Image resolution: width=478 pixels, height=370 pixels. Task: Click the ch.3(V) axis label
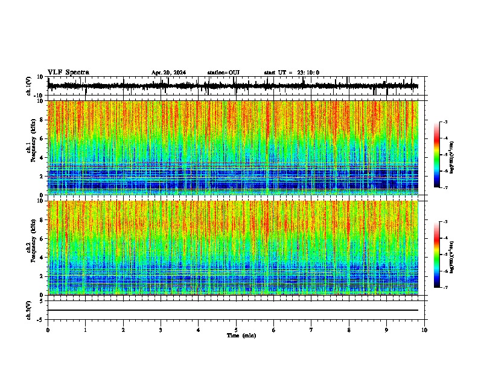coord(29,311)
